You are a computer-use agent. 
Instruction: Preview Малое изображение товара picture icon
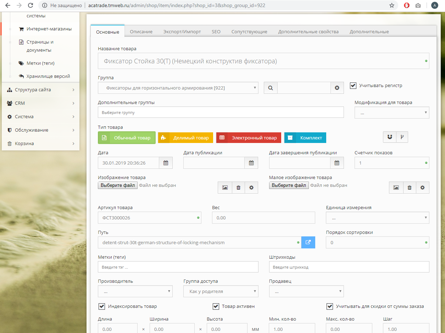[x=396, y=188]
